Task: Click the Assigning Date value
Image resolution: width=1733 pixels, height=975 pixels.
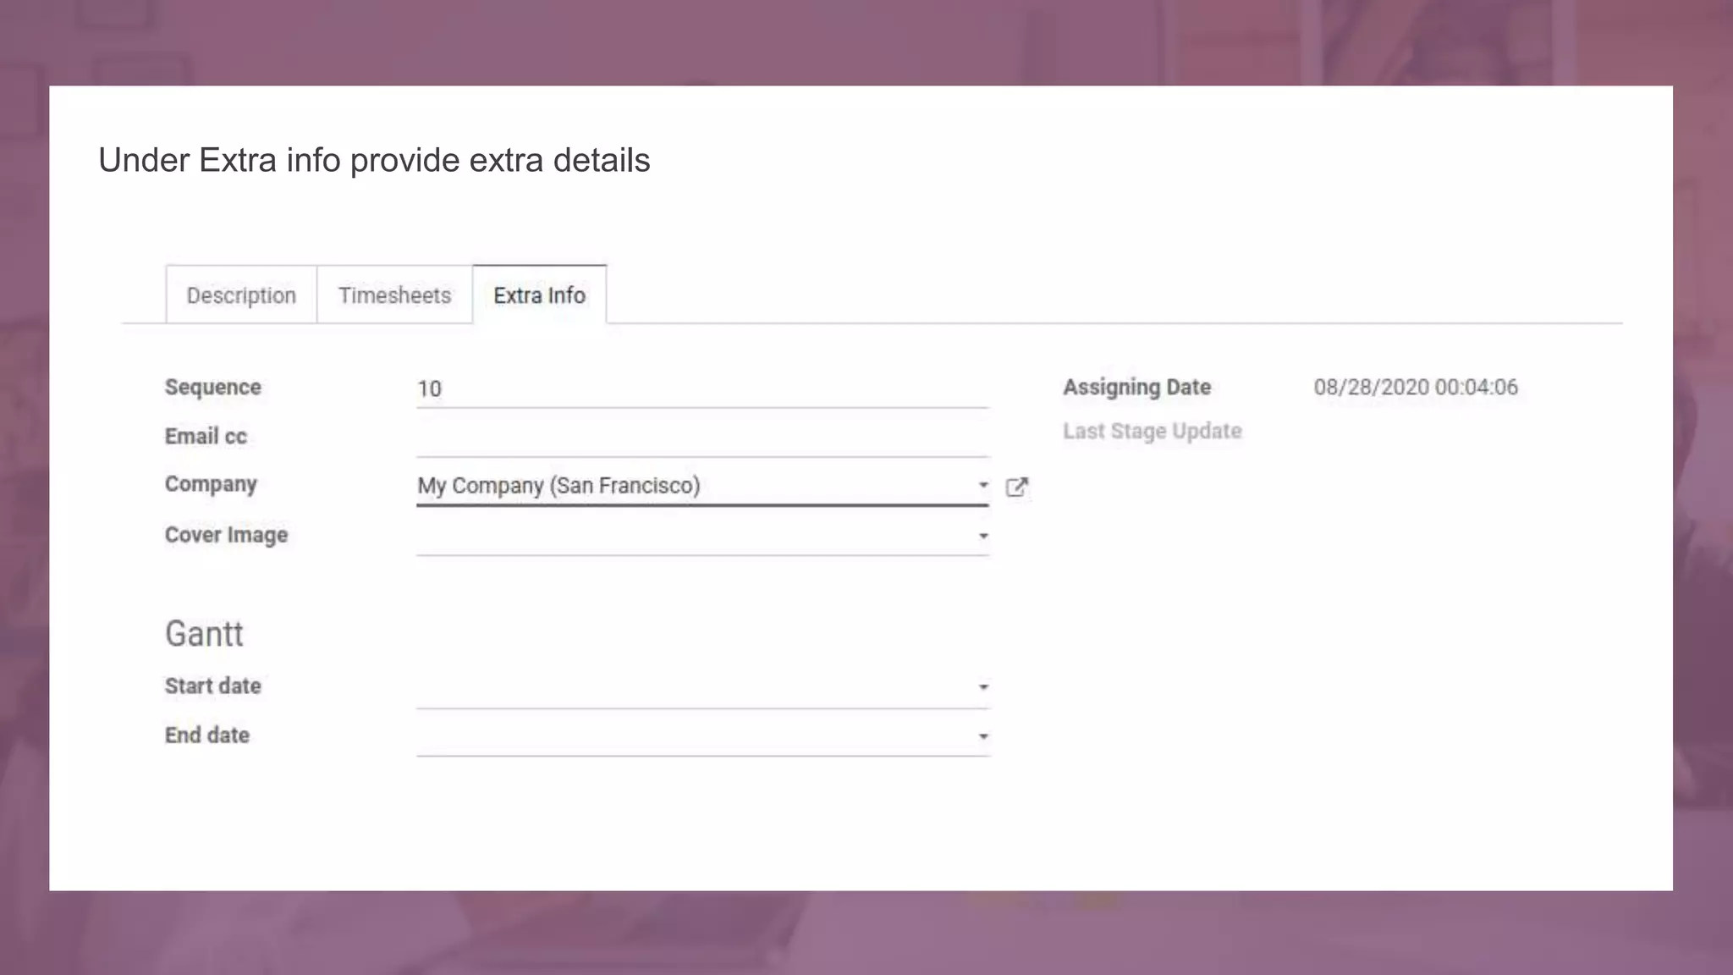Action: 1415,387
